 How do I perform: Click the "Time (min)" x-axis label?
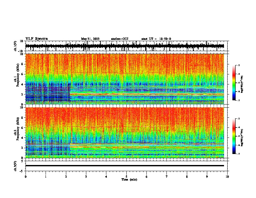coord(129,179)
